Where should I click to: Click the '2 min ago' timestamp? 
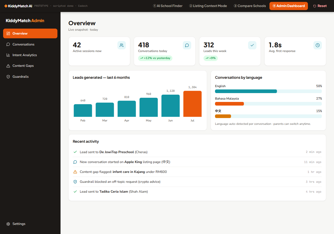(314, 152)
